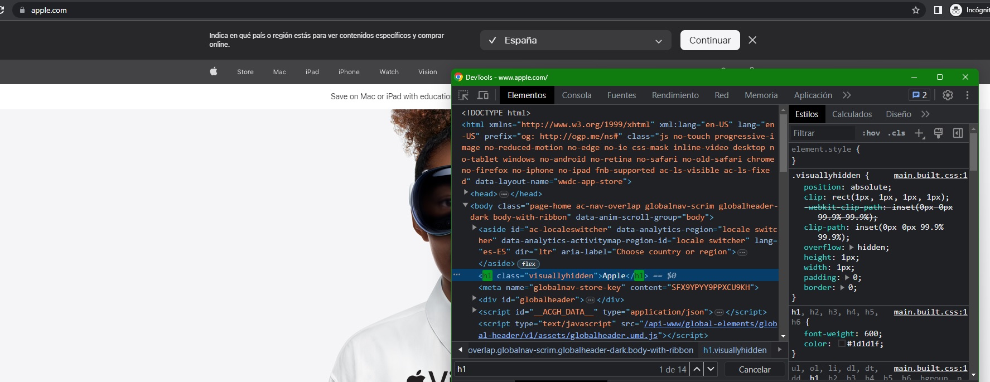
Task: Click the paintbrush rendering emulation icon
Action: [938, 133]
